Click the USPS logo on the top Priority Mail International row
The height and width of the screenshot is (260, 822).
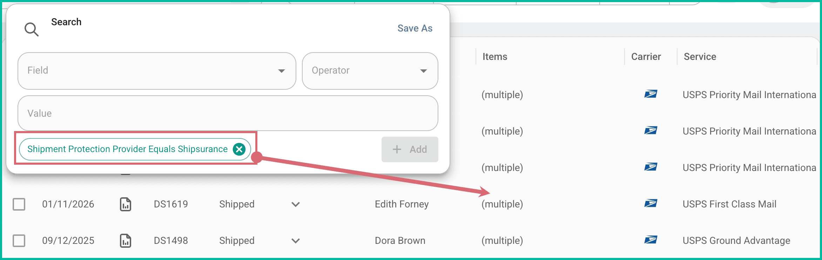[651, 94]
